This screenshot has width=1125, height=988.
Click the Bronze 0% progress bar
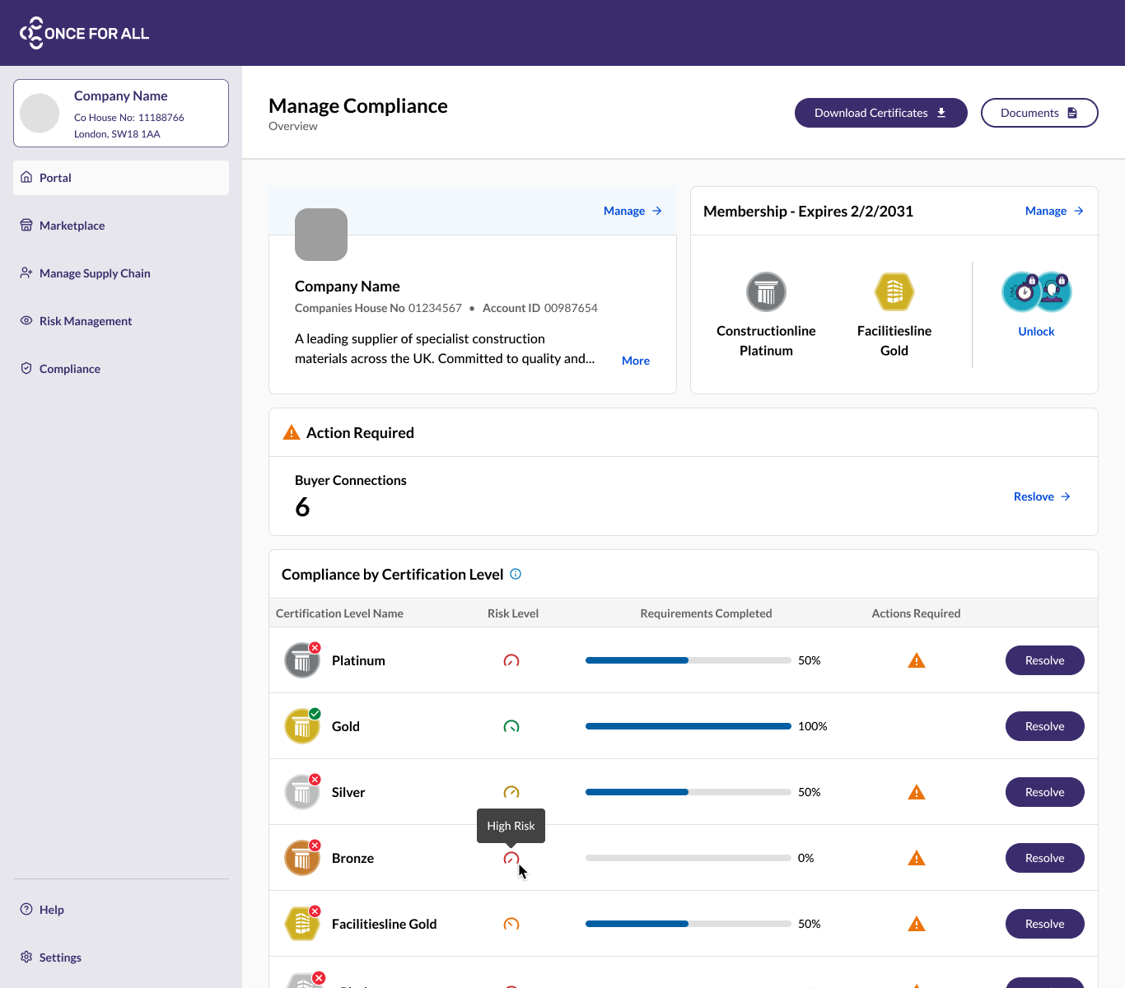tap(689, 858)
